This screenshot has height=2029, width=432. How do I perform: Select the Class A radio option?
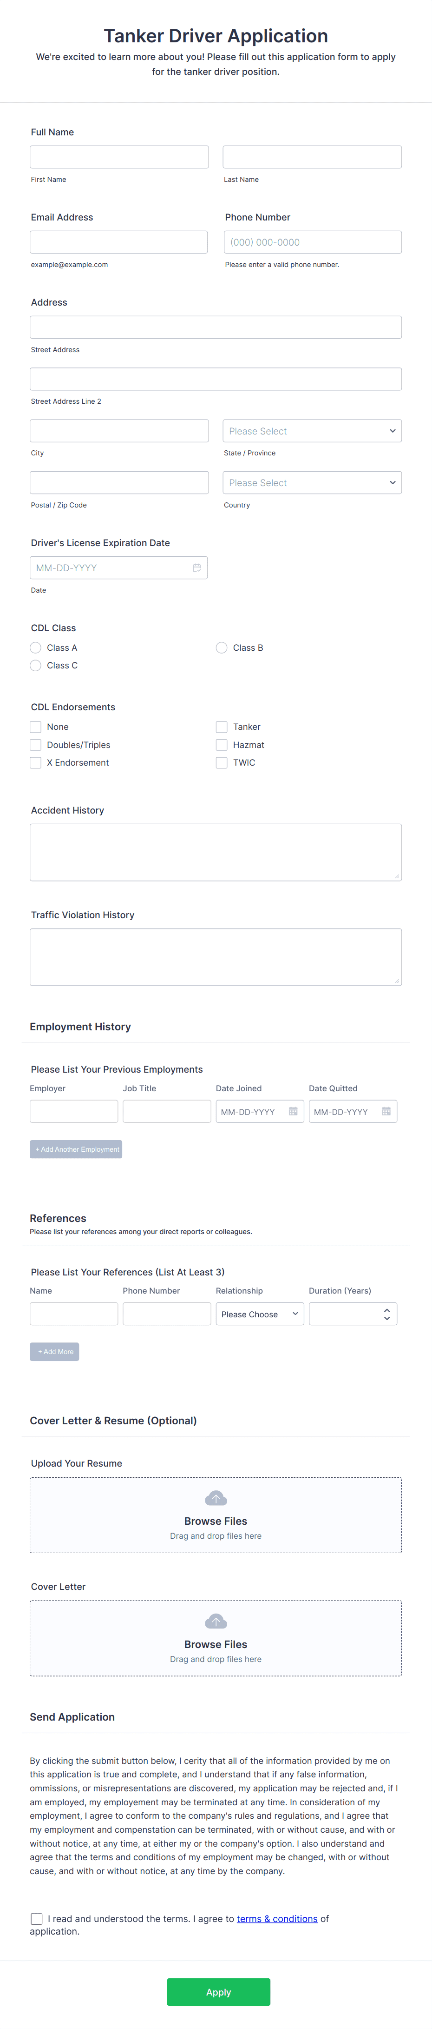(x=35, y=647)
